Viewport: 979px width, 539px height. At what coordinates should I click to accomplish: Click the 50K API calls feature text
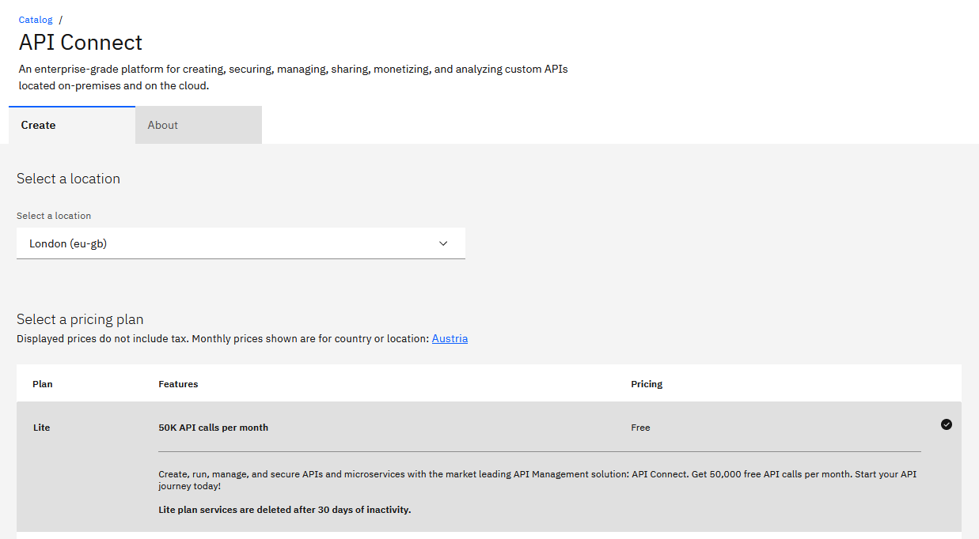click(x=214, y=427)
